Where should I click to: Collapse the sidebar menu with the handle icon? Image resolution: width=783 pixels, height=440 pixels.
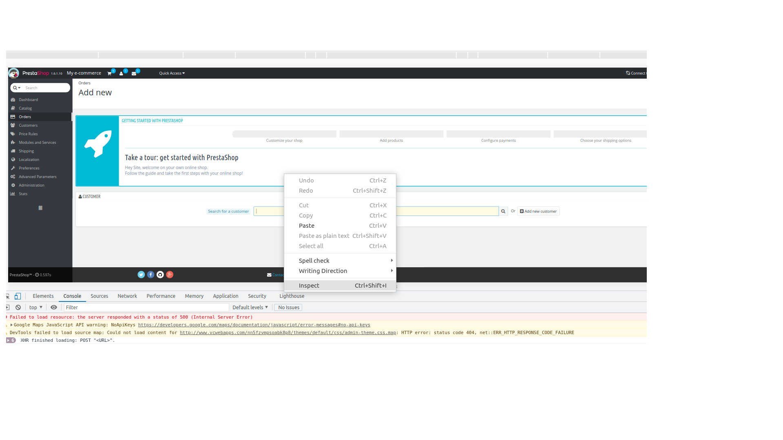pos(40,208)
